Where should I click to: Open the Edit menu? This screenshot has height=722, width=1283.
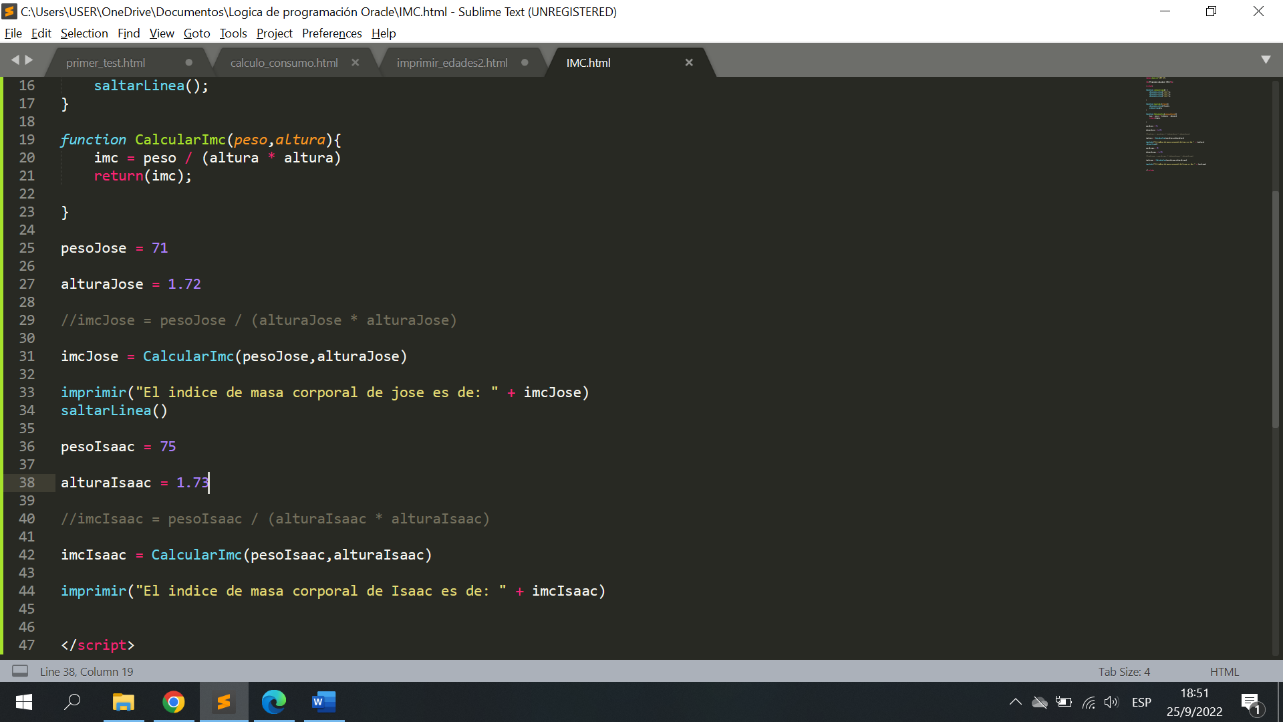tap(41, 33)
